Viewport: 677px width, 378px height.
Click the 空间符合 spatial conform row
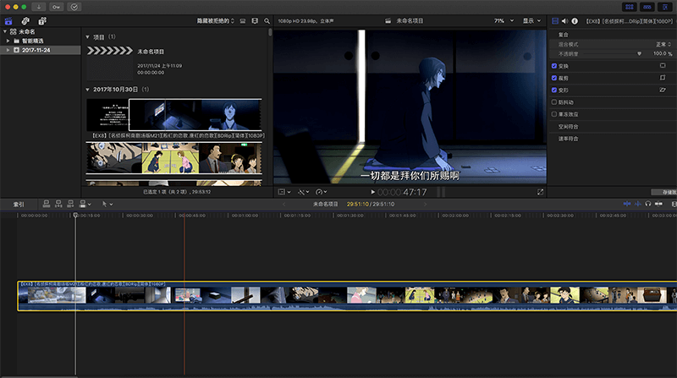coord(611,127)
